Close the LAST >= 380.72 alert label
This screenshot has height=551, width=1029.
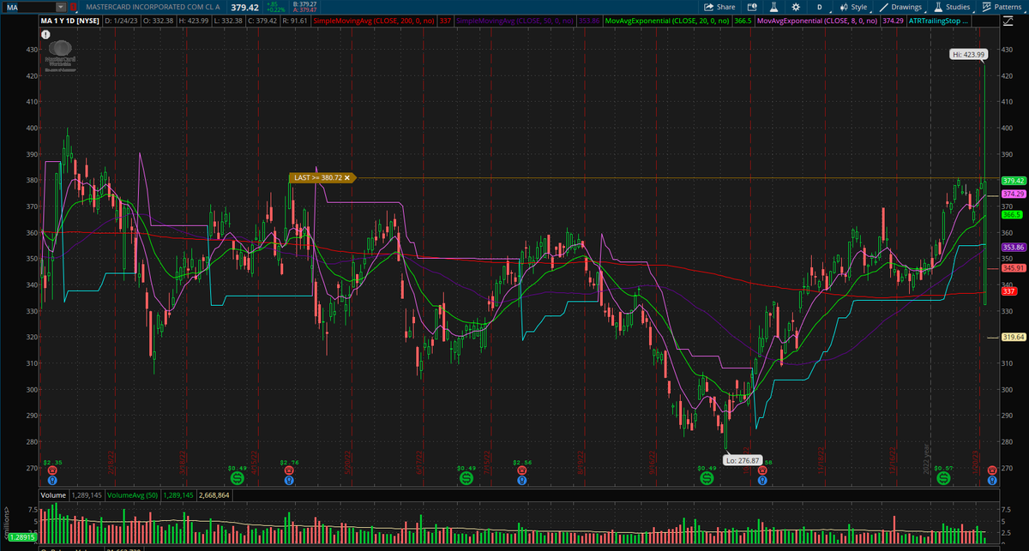(347, 177)
